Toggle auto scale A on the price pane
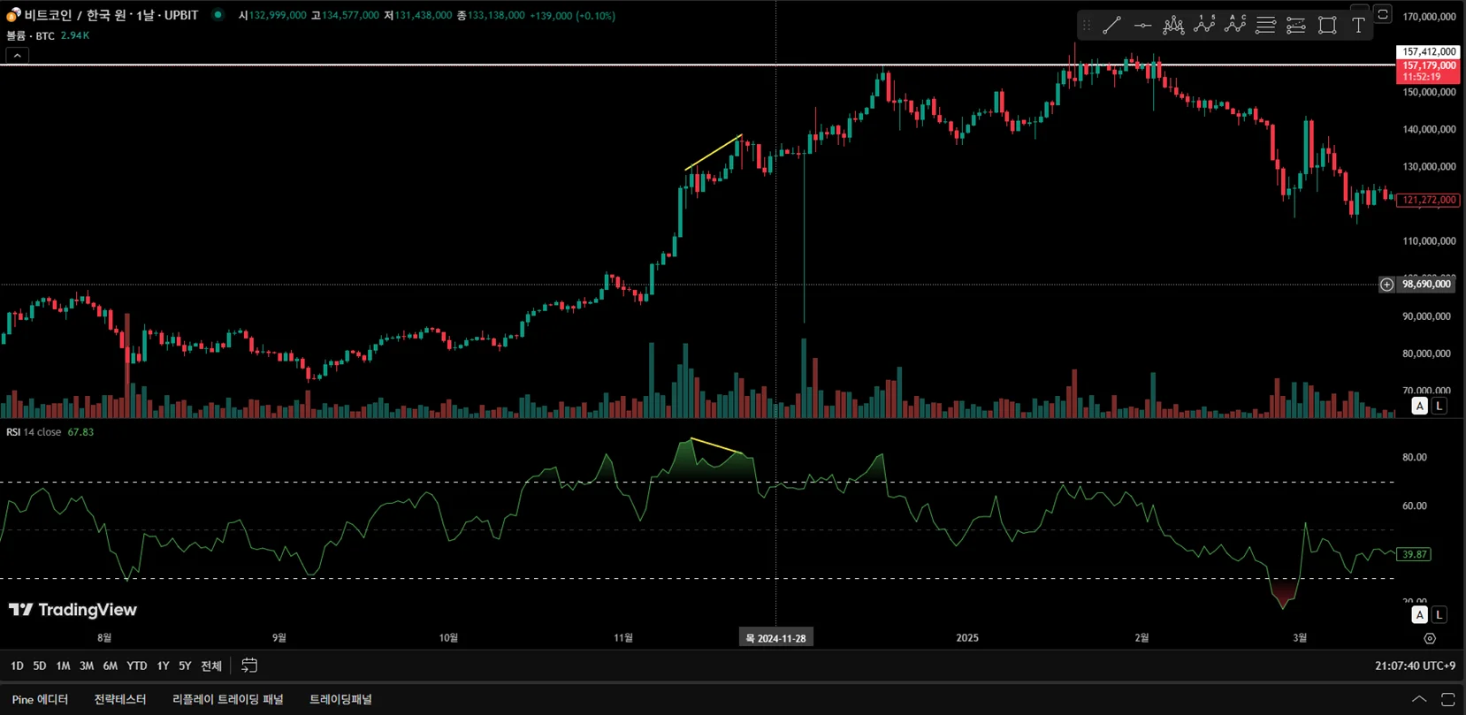The image size is (1466, 715). point(1419,406)
